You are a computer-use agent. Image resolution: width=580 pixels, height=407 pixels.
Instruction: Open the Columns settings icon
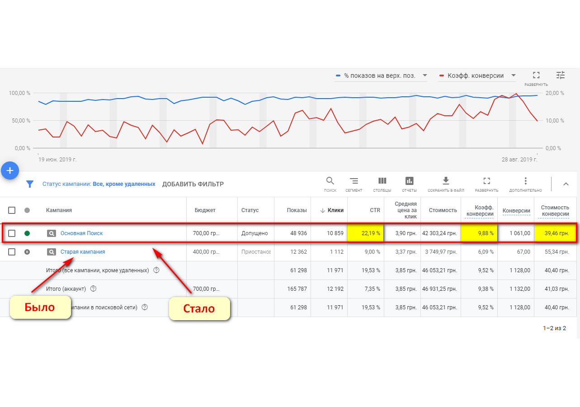point(382,181)
